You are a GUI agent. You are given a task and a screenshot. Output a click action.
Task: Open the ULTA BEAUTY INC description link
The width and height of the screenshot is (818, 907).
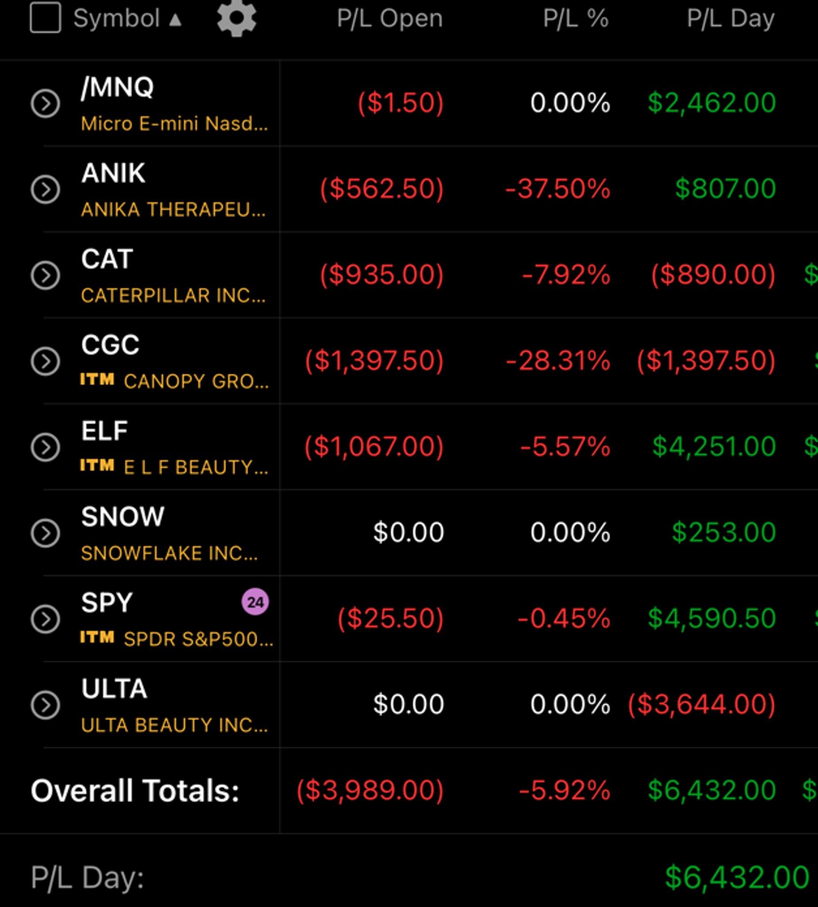[x=174, y=725]
